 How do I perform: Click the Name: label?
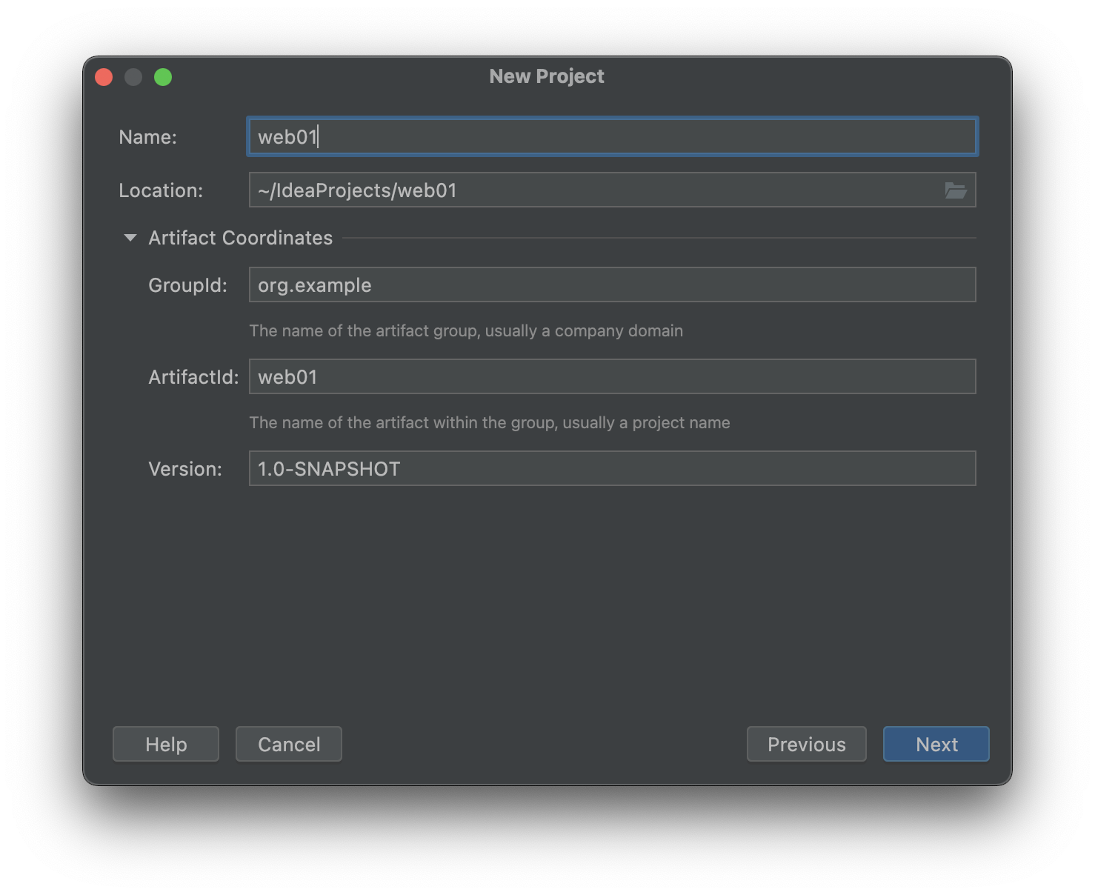(148, 137)
